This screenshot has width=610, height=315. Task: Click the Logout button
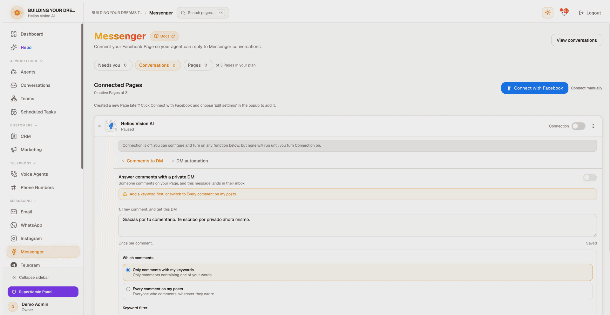[x=590, y=13]
